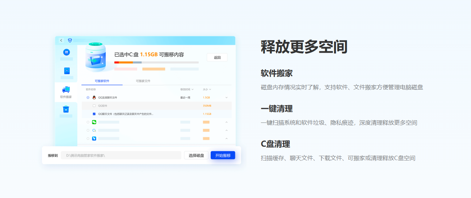This screenshot has height=198, width=471.
Task: Select the blue cursor app row radio circle
Action: [x=88, y=138]
